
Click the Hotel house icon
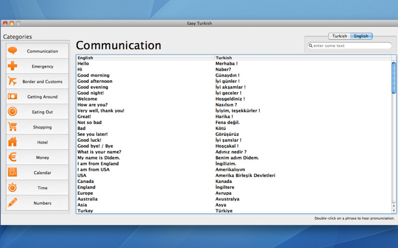(12, 142)
